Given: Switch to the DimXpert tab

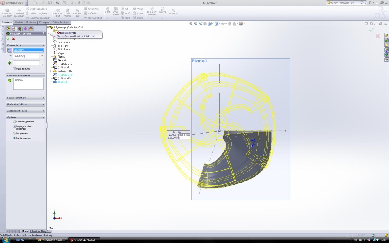Looking at the screenshot, I should tap(45, 23).
